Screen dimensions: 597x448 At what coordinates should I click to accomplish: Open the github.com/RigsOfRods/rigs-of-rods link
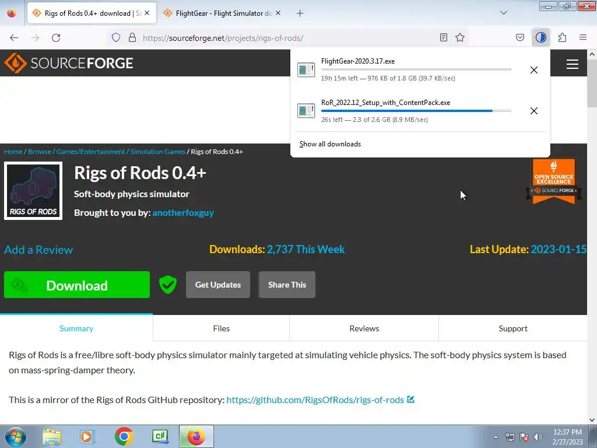[315, 400]
